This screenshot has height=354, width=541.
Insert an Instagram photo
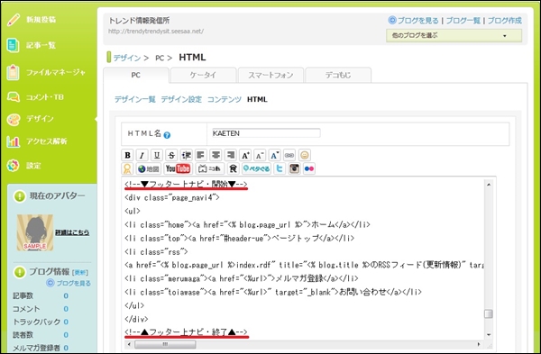[294, 169]
